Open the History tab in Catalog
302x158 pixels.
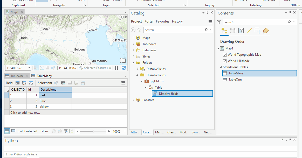177,21
